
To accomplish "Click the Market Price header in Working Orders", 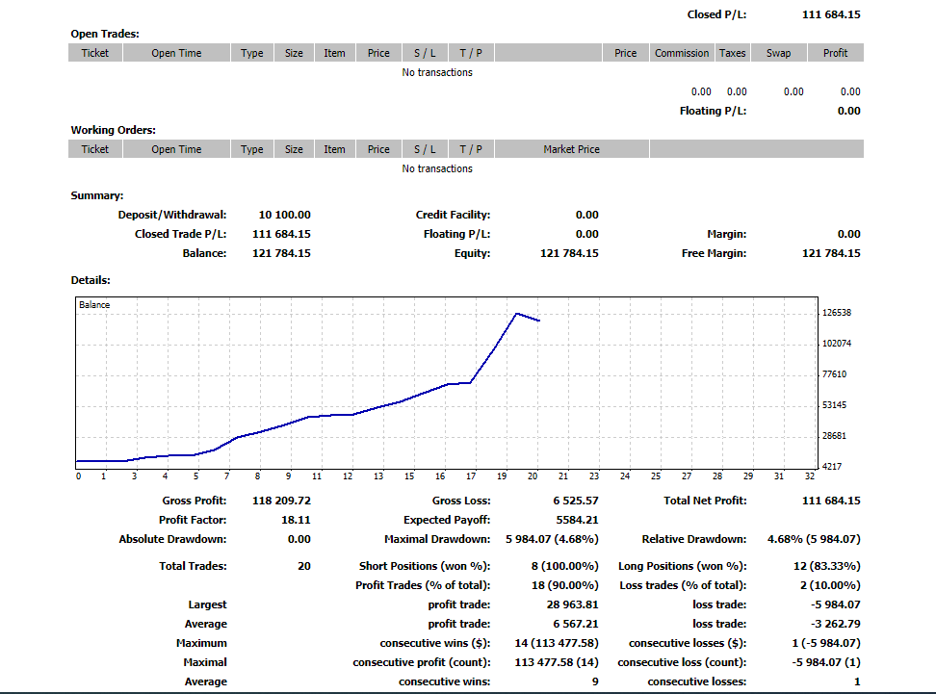I will click(571, 149).
